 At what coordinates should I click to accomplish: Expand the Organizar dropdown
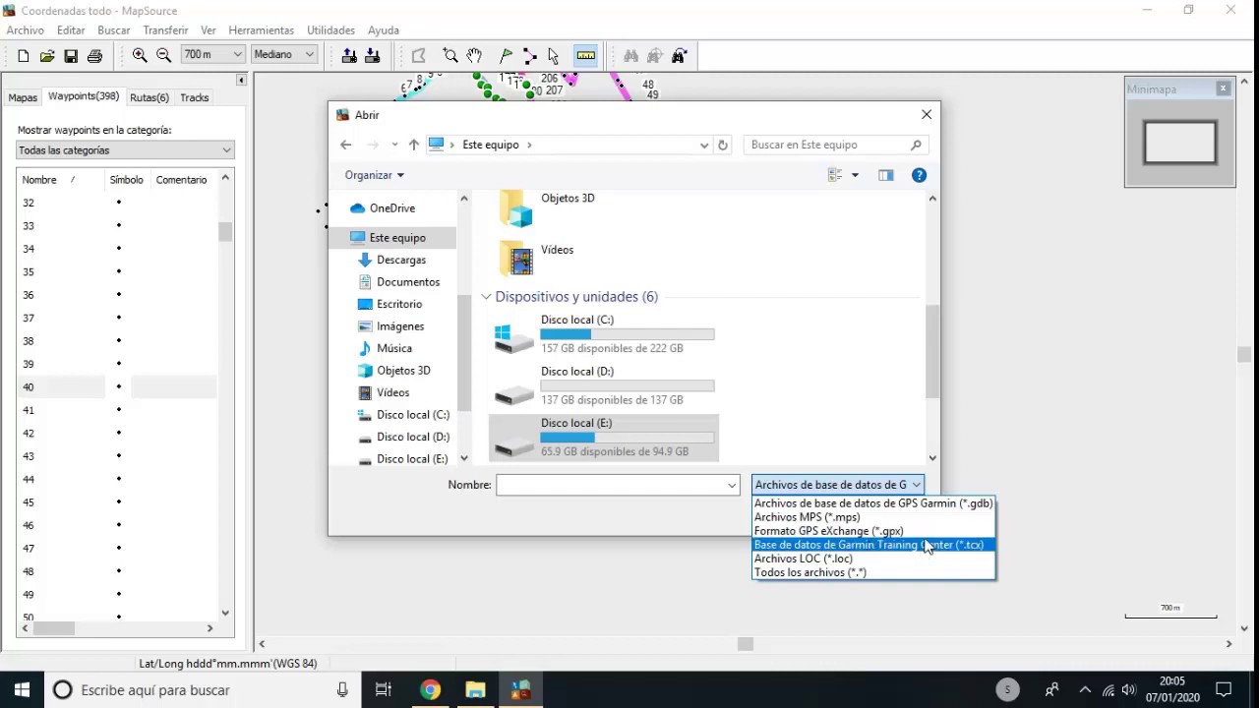coord(374,175)
